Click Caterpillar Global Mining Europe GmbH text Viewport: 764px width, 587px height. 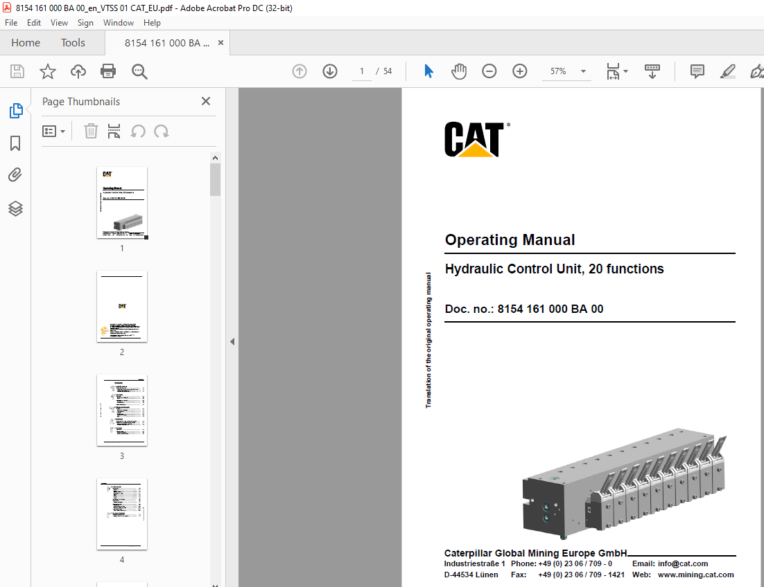535,553
